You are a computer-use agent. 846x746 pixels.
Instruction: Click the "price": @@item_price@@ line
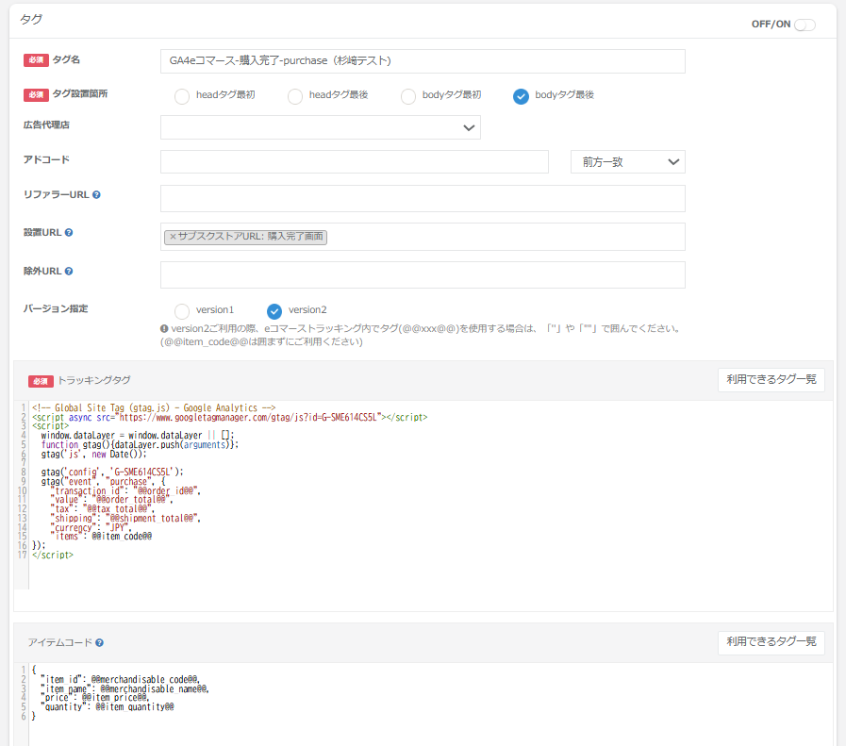click(x=94, y=698)
